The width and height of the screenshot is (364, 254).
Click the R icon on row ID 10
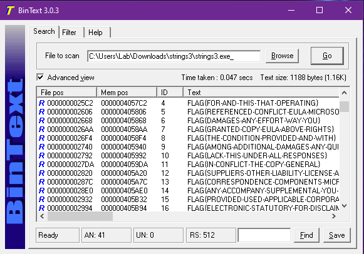point(41,156)
